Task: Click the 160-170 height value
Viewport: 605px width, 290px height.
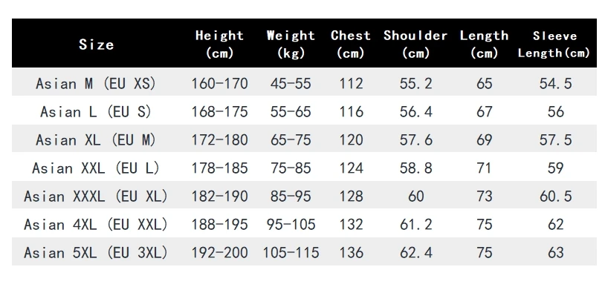Action: coord(219,83)
